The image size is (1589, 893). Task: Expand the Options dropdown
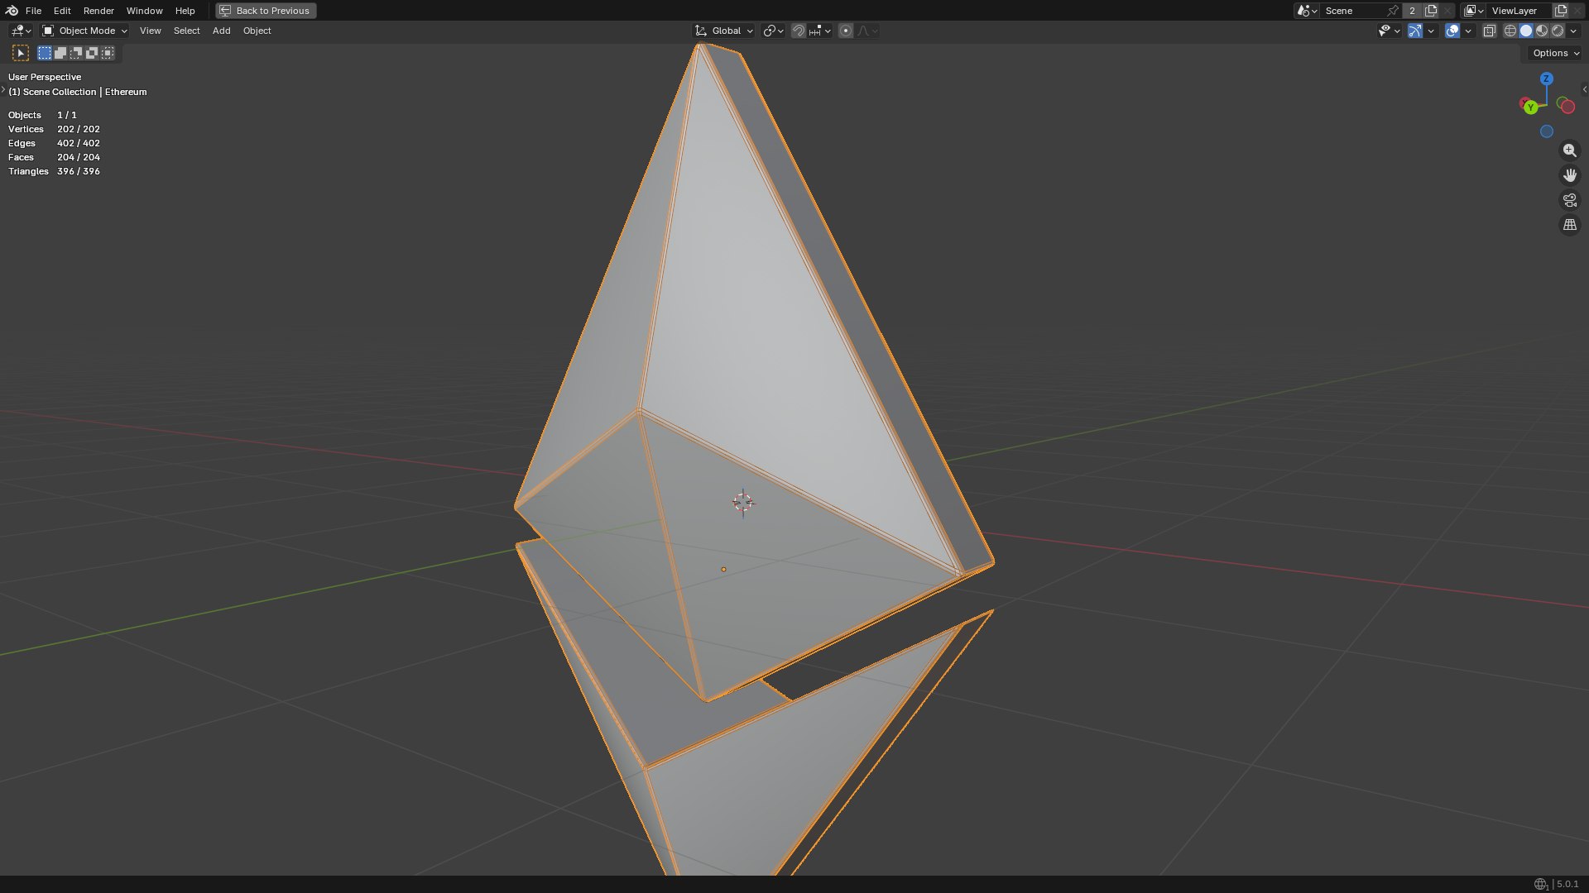(1555, 53)
